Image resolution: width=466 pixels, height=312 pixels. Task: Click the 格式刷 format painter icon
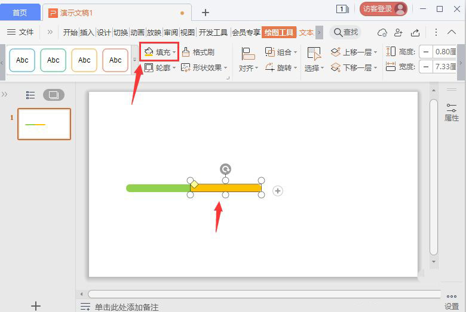click(186, 52)
